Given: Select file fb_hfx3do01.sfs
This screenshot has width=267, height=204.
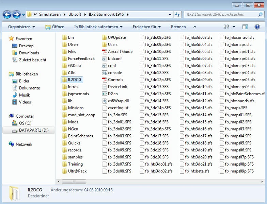Looking at the screenshot, I should point(156,164).
